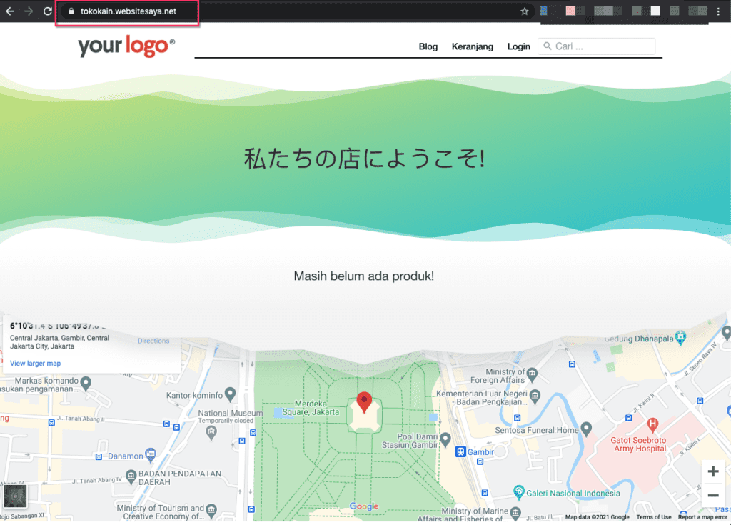Click the padlock icon in the address bar

click(x=70, y=11)
